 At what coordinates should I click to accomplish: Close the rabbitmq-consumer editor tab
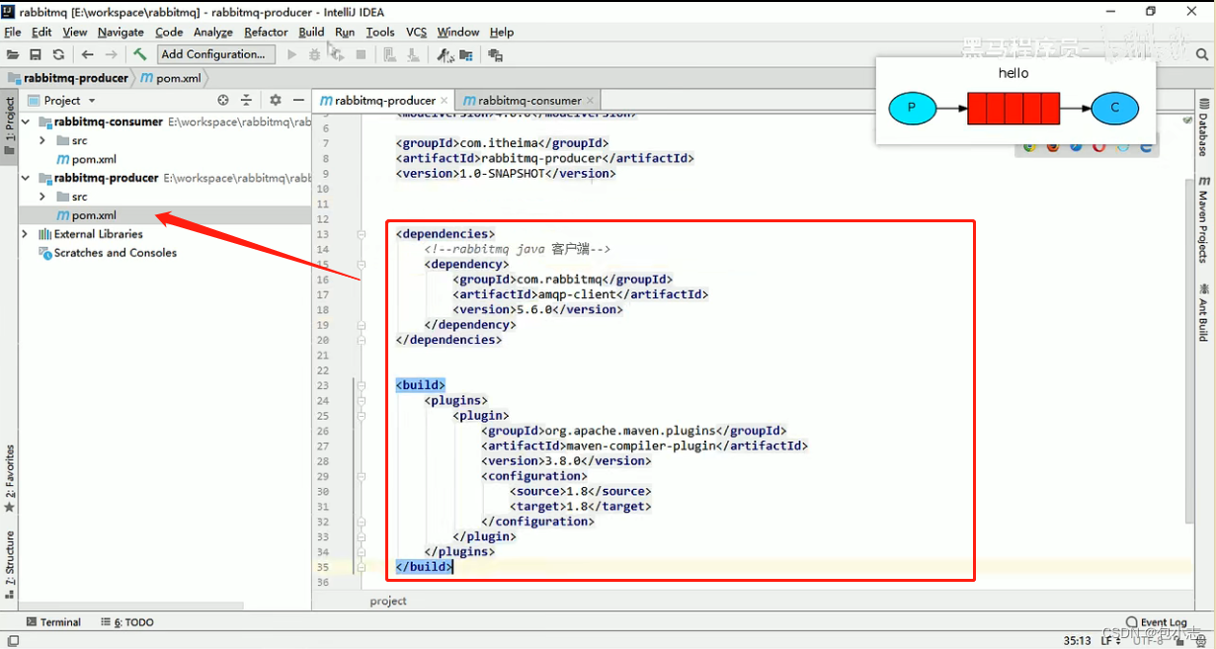pos(591,100)
